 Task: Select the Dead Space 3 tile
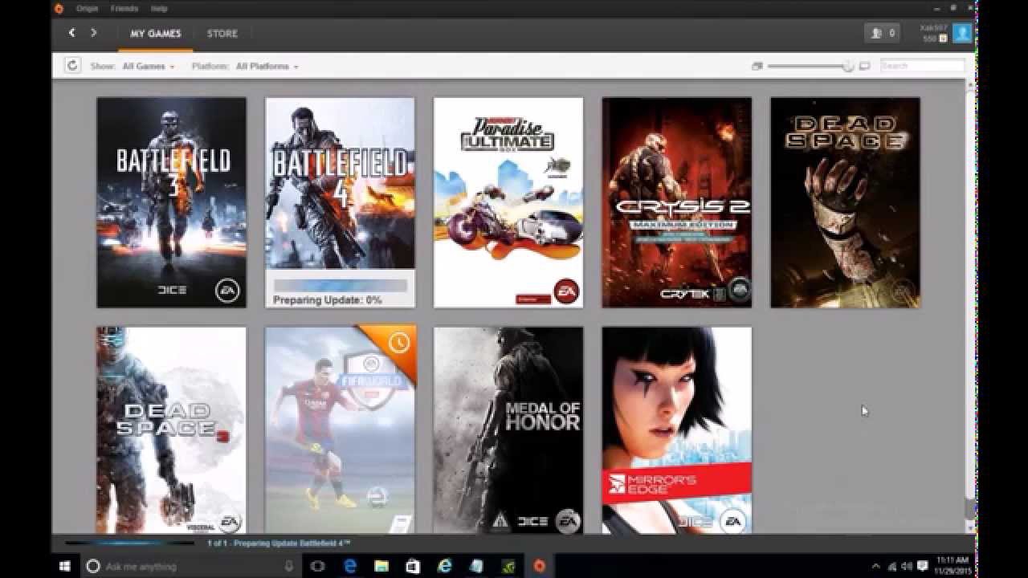point(172,429)
